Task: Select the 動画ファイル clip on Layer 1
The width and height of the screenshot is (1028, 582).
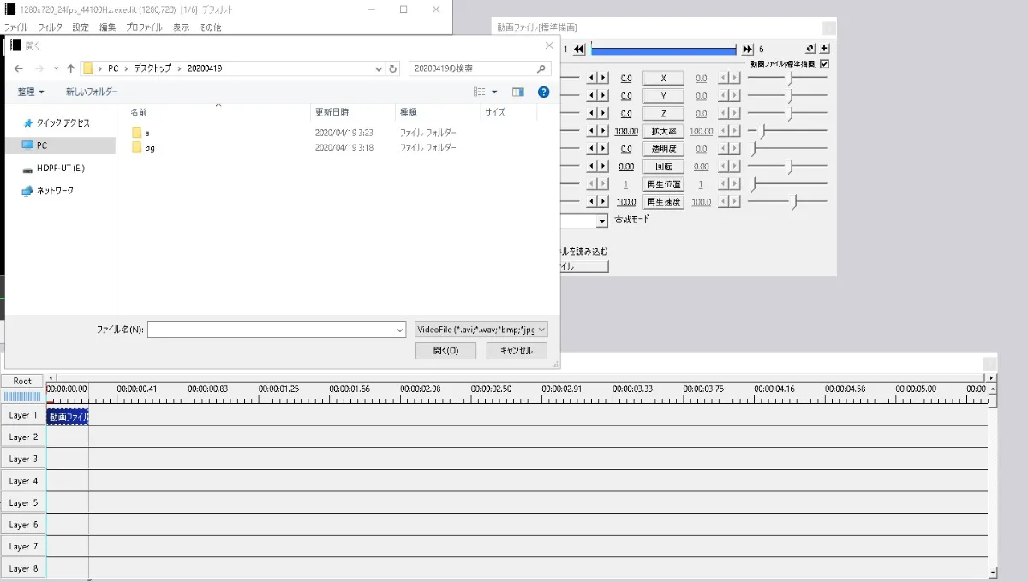Action: [x=68, y=417]
